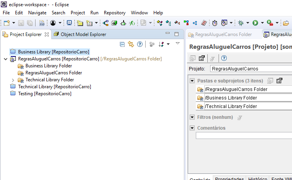Click the Run External Tools icon

point(270,23)
